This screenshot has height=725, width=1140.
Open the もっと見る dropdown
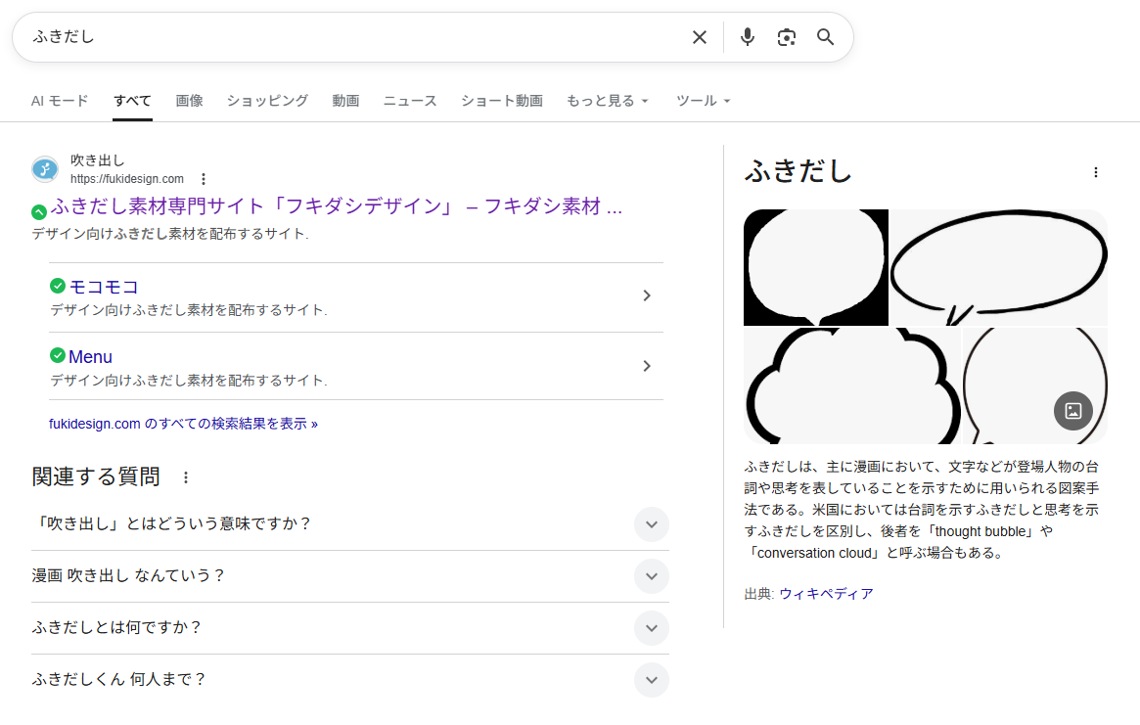point(607,101)
